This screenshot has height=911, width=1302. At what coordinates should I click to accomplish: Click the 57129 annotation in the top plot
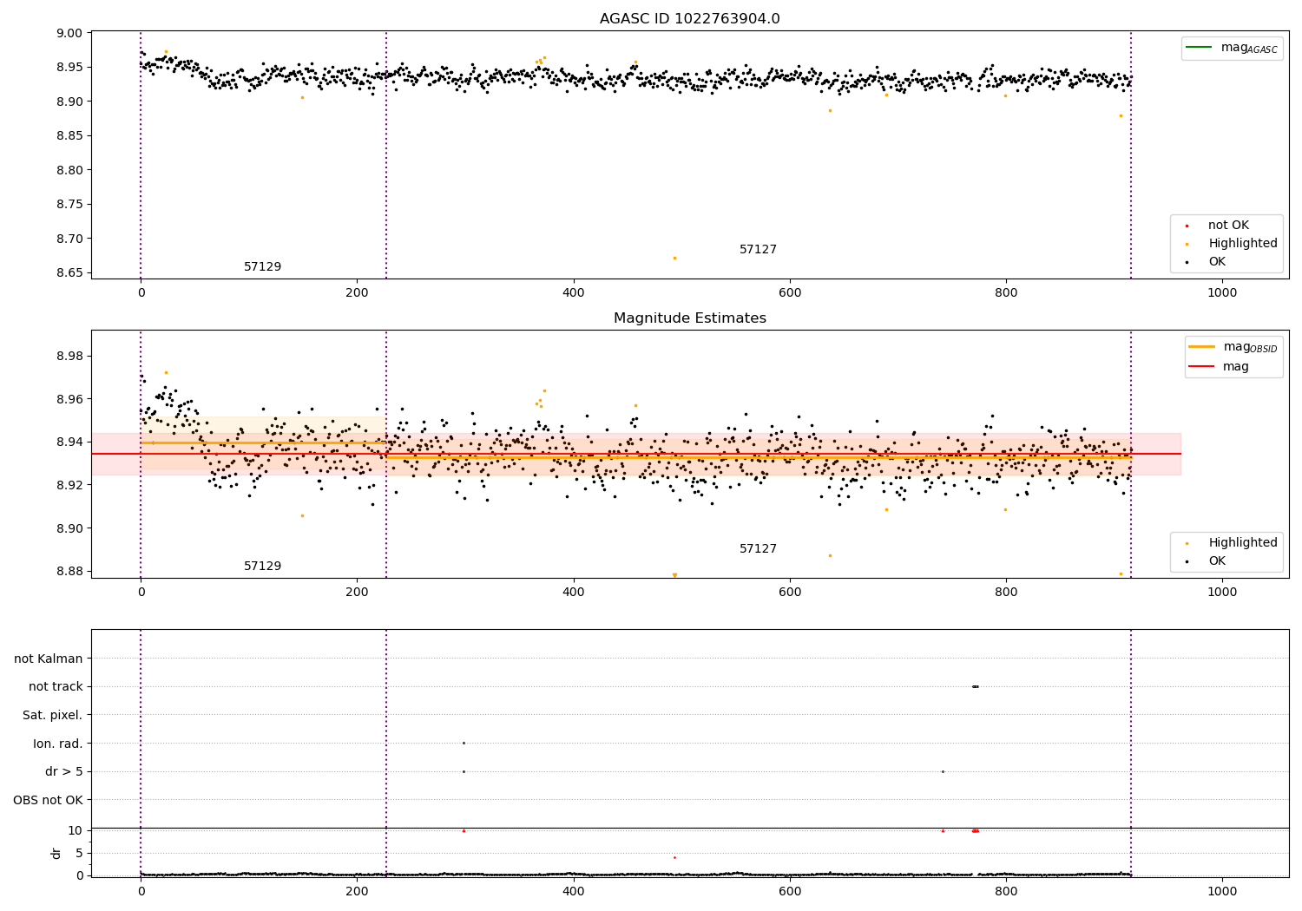[x=262, y=267]
